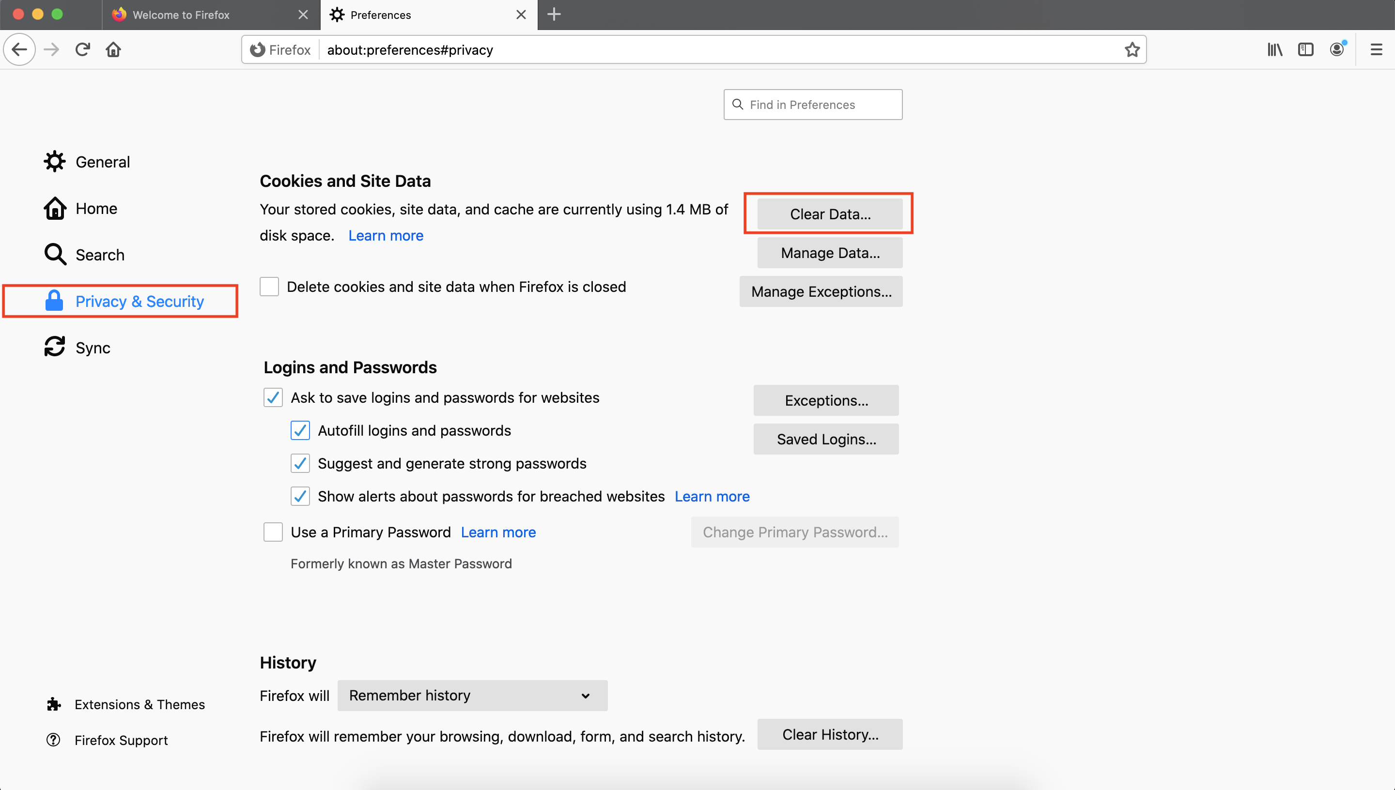Click the forward navigation arrow
Image resolution: width=1395 pixels, height=790 pixels.
(x=51, y=49)
